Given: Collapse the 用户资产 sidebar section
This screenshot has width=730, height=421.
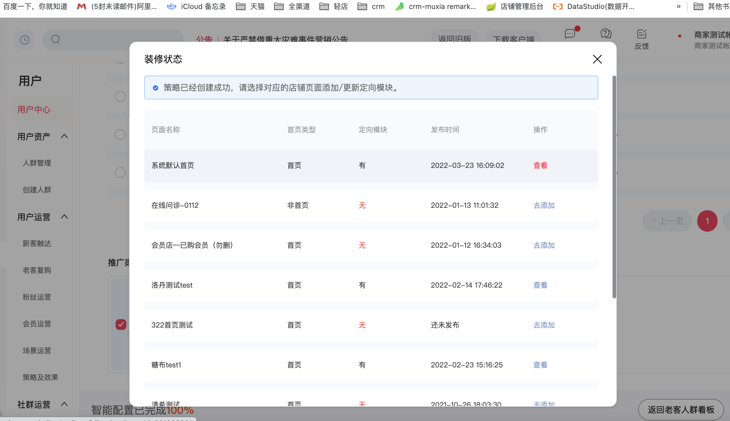Looking at the screenshot, I should tap(64, 136).
